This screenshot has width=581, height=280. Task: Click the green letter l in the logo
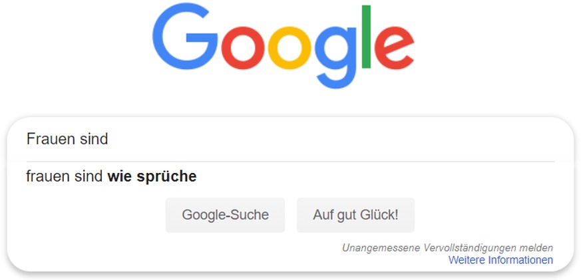click(x=366, y=37)
